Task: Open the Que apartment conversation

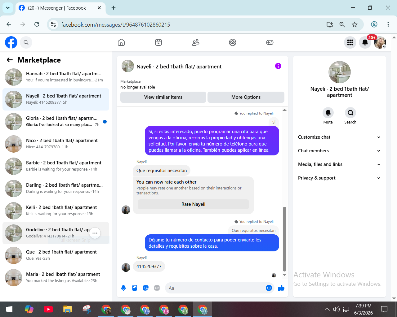Action: click(56, 255)
